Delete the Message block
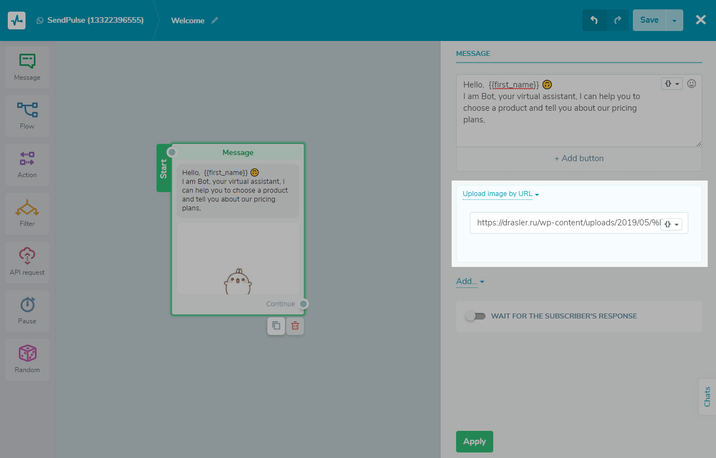 (295, 326)
